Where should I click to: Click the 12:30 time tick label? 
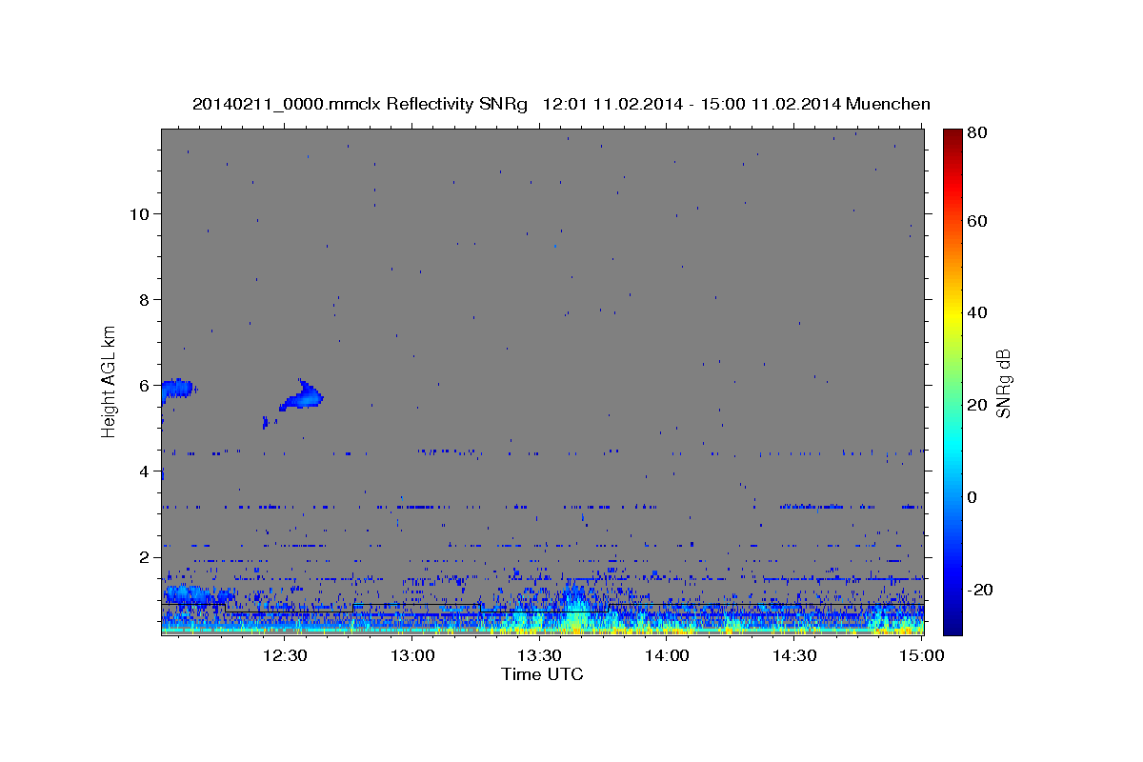click(x=284, y=655)
